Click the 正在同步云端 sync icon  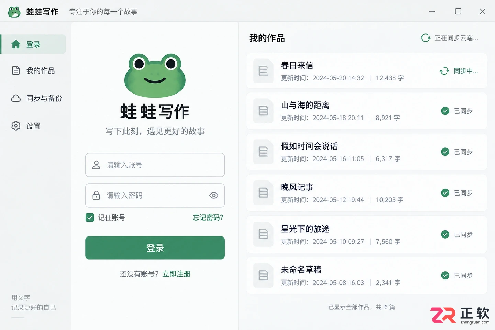point(426,38)
